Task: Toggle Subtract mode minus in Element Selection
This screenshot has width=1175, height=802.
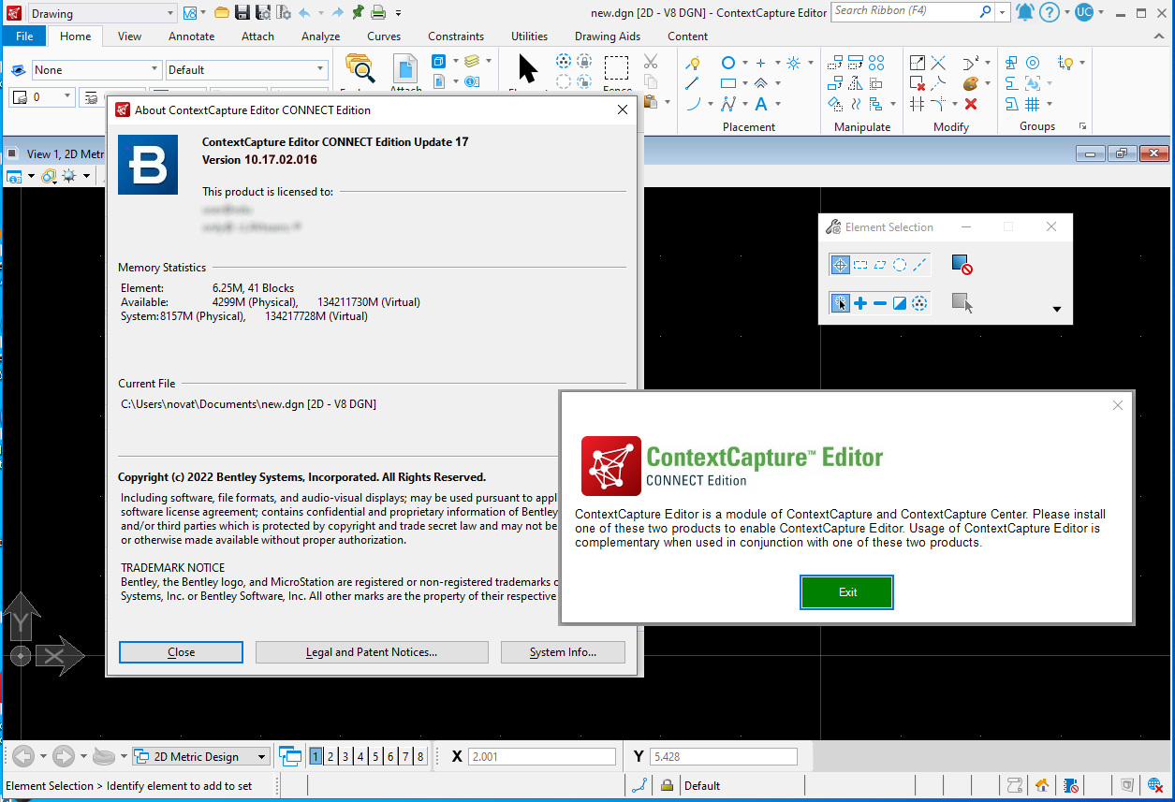Action: pyautogui.click(x=880, y=303)
